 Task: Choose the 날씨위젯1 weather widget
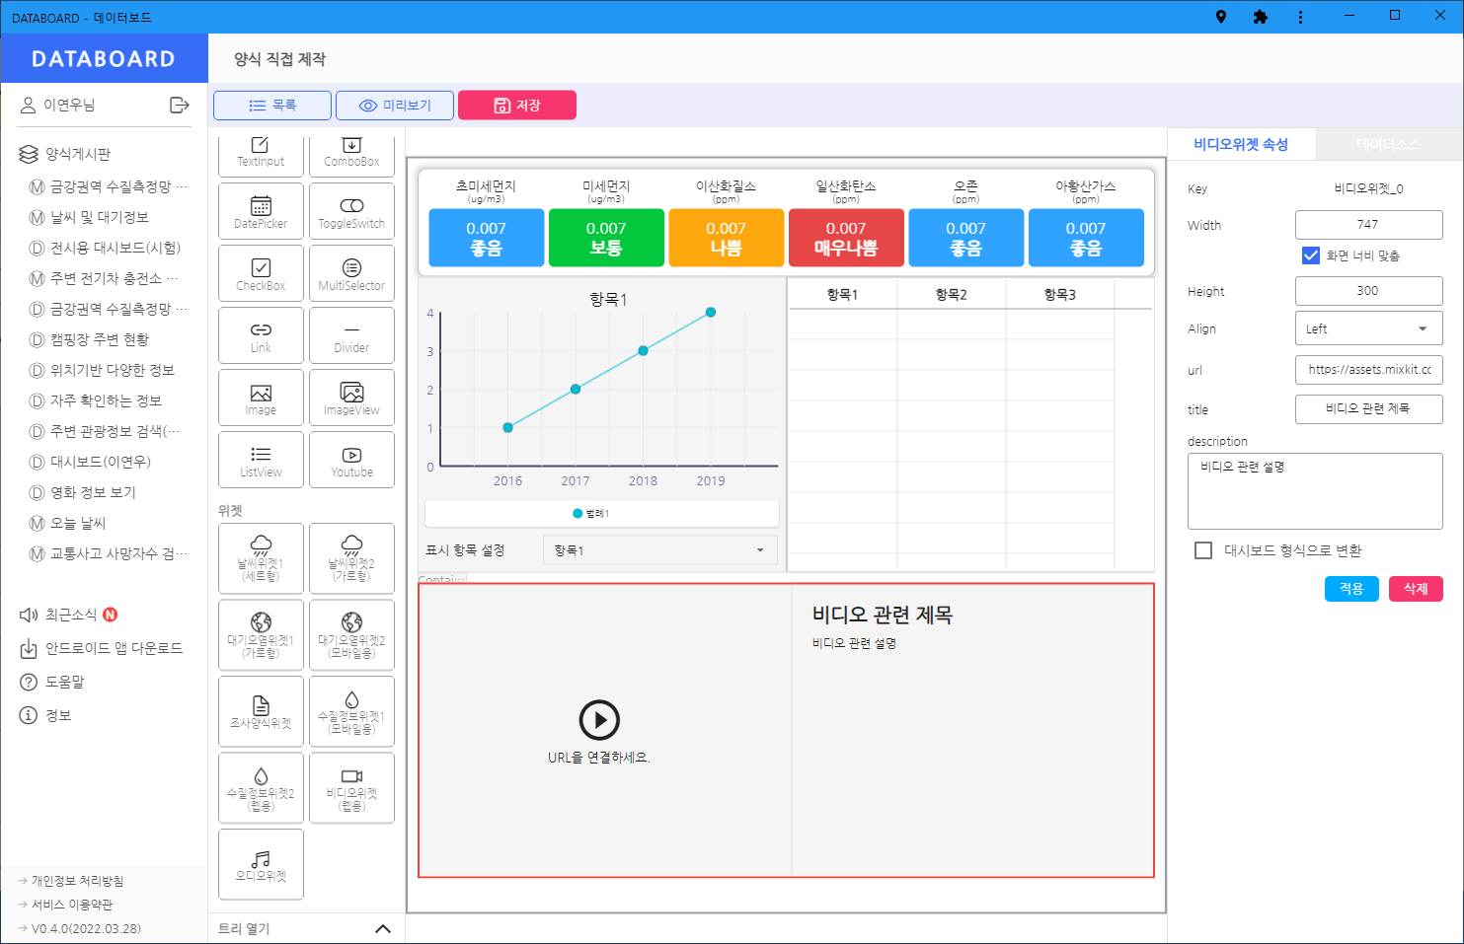point(261,558)
